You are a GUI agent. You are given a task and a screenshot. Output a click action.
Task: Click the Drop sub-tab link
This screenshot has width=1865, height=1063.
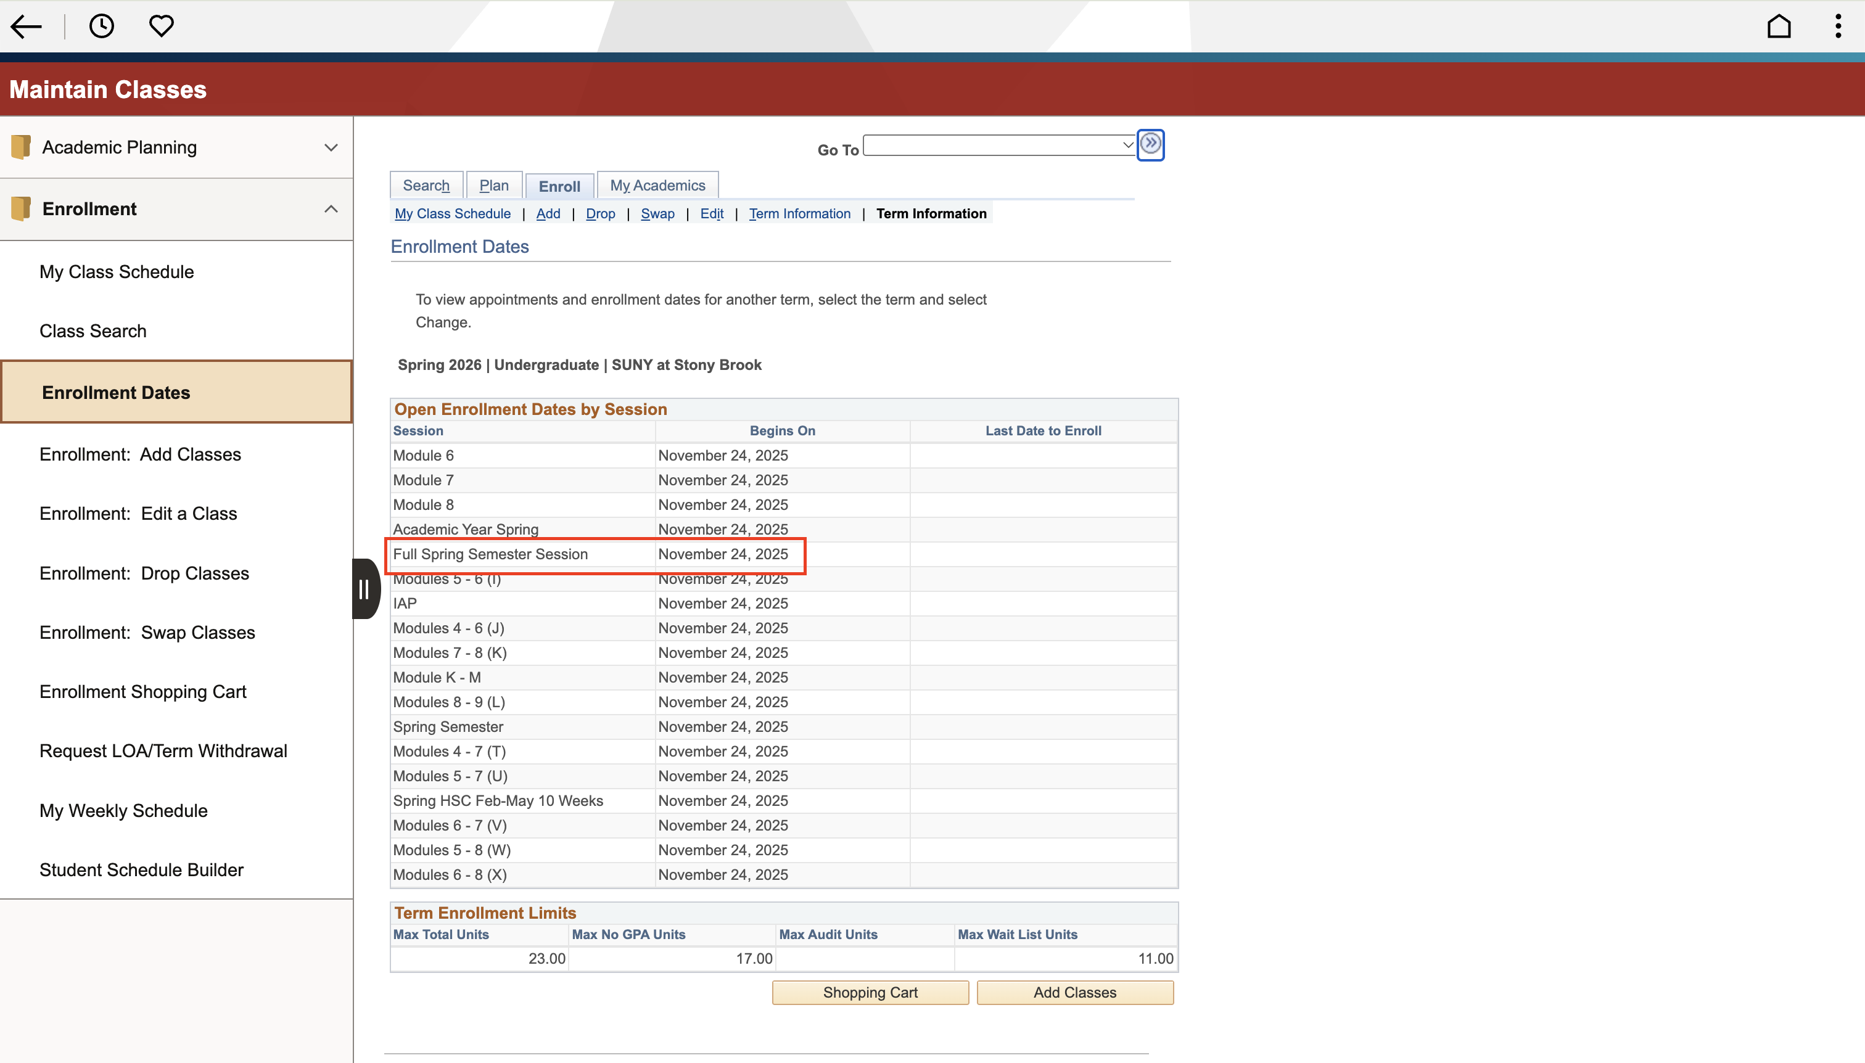[x=600, y=214]
